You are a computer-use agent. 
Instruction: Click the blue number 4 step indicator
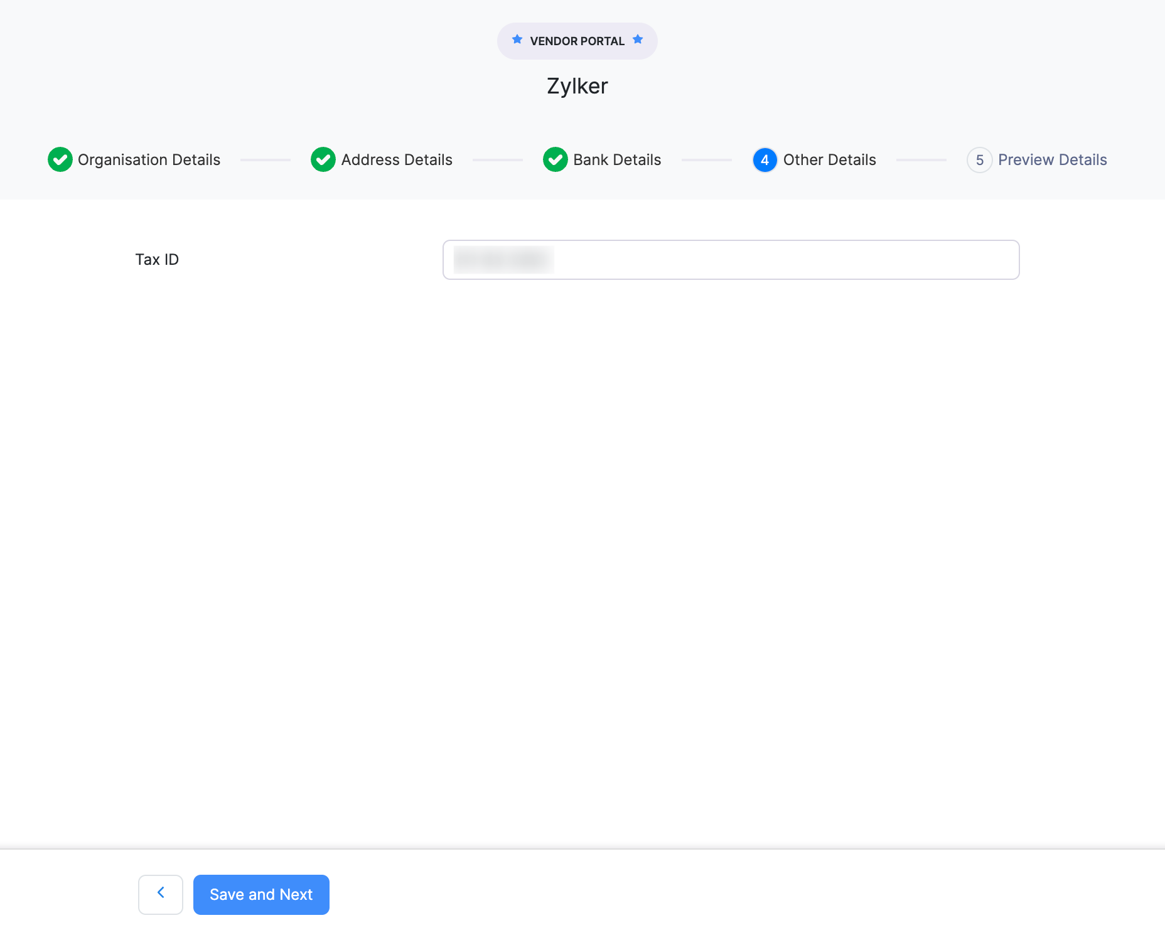click(x=765, y=159)
